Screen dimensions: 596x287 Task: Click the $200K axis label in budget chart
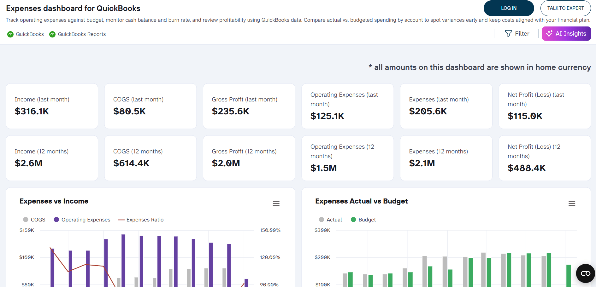click(x=322, y=257)
